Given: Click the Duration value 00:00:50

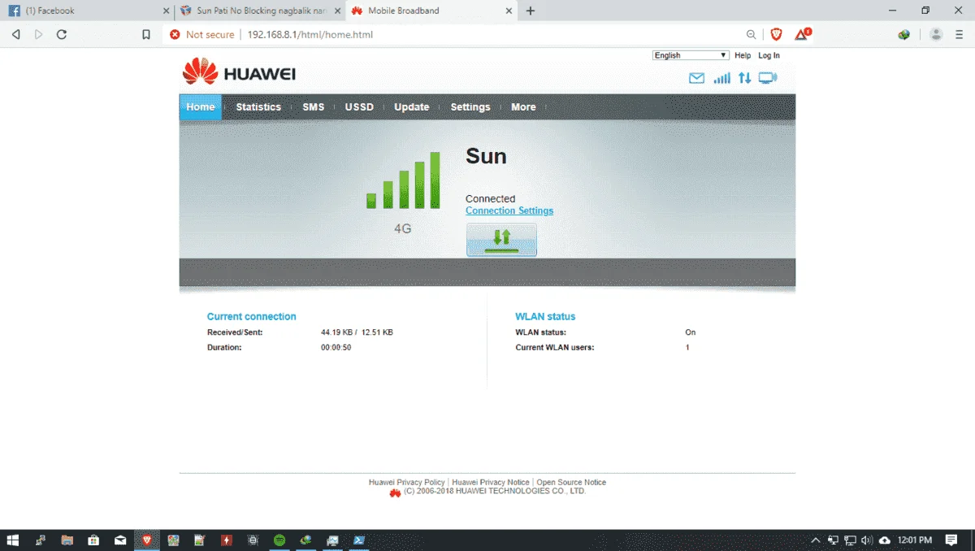Looking at the screenshot, I should [x=336, y=347].
